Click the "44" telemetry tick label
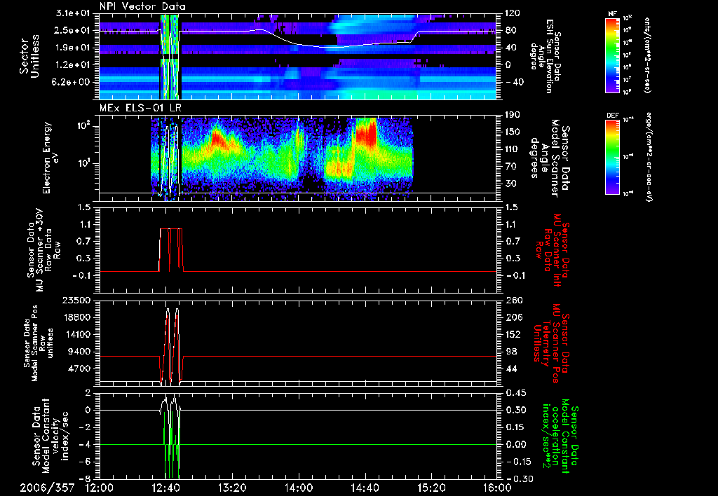This screenshot has height=496, width=718. [511, 368]
